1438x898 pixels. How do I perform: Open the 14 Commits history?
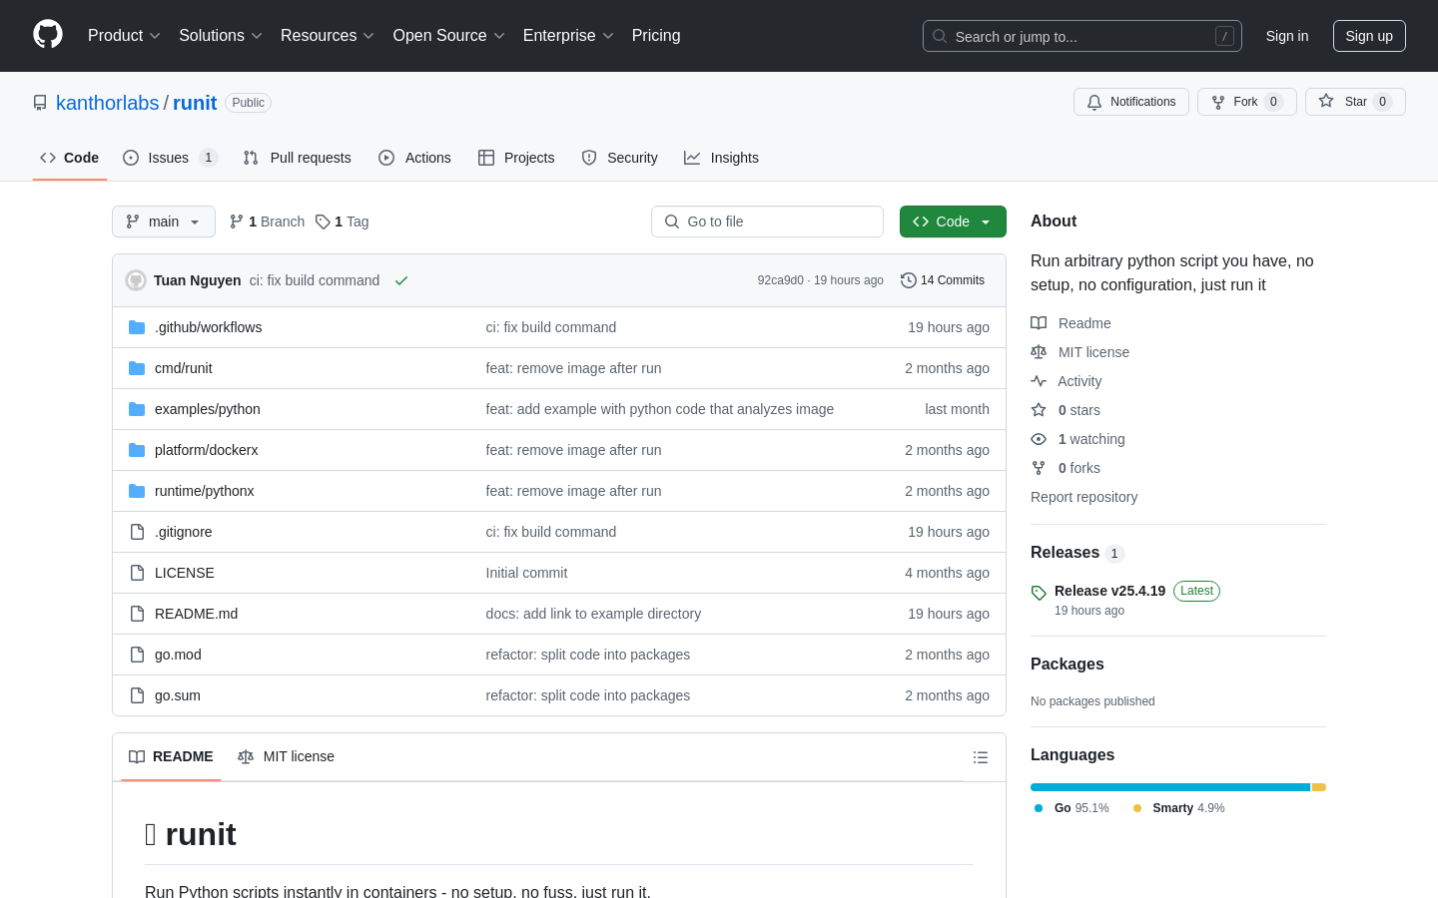coord(943,280)
